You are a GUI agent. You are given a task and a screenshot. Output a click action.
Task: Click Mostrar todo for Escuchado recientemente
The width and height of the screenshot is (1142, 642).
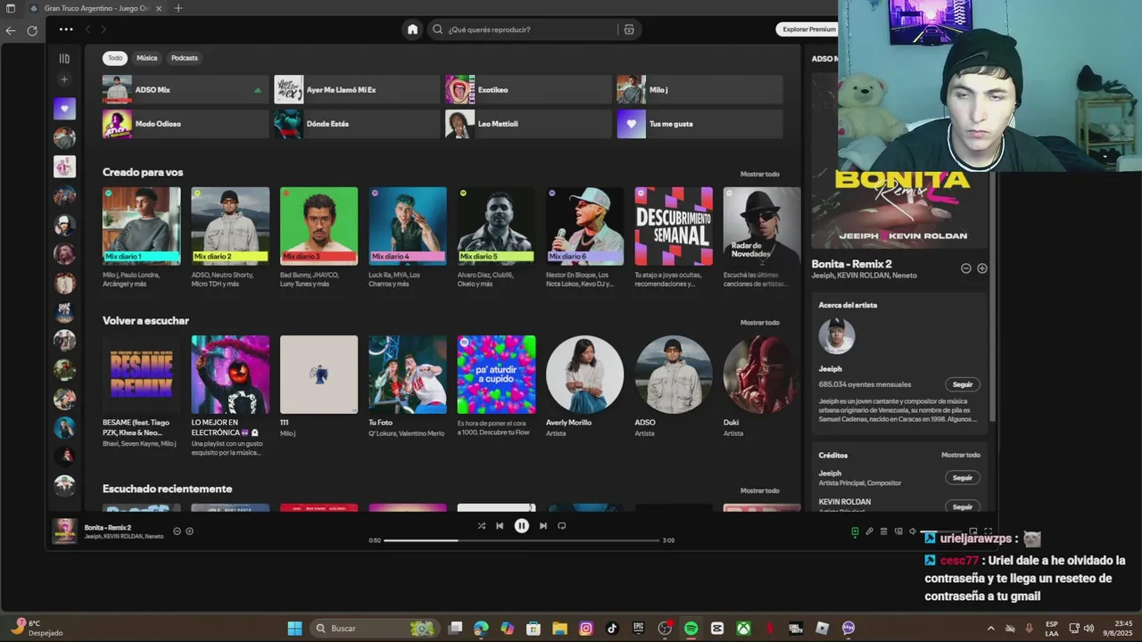pos(759,490)
